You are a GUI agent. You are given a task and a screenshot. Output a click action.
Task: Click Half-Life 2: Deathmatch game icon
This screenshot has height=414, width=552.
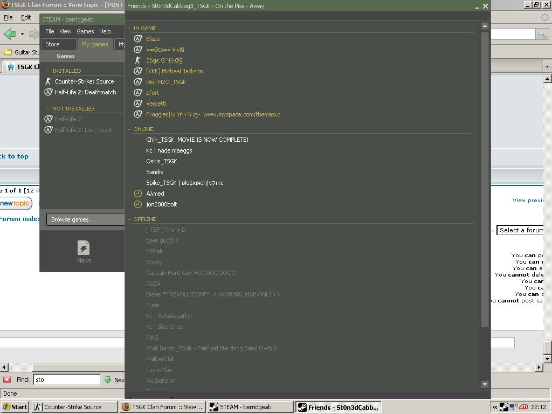click(48, 92)
